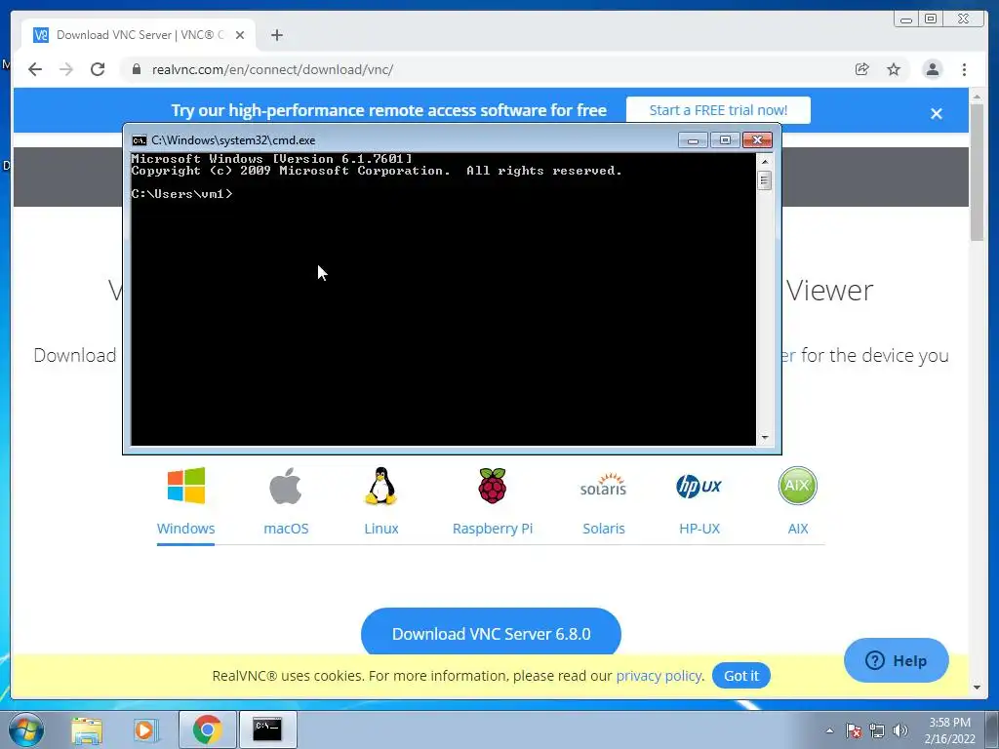The width and height of the screenshot is (999, 749).
Task: Select the HP-UX logo icon
Action: [x=699, y=486]
